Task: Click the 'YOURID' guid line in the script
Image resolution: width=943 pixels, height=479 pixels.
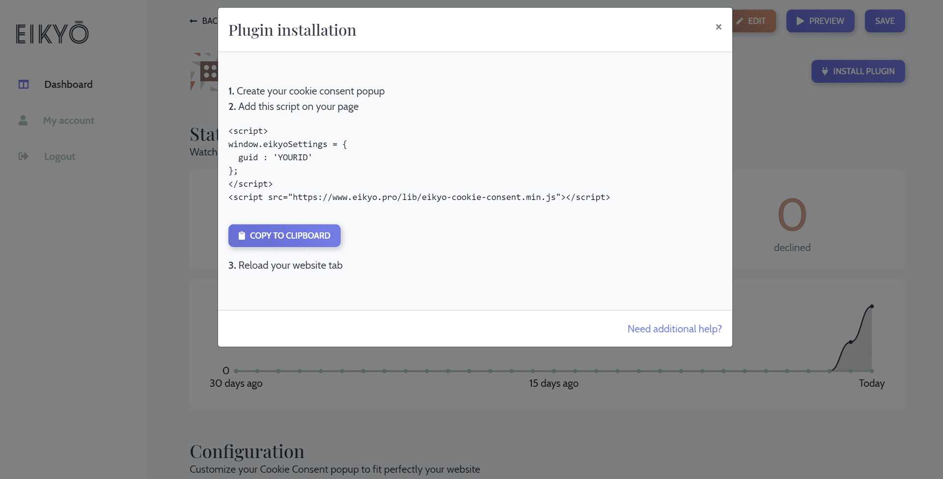Action: 275,157
